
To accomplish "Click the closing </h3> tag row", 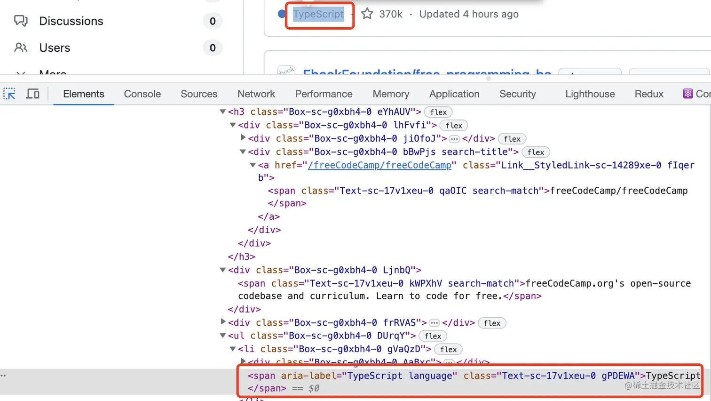I will pyautogui.click(x=242, y=257).
